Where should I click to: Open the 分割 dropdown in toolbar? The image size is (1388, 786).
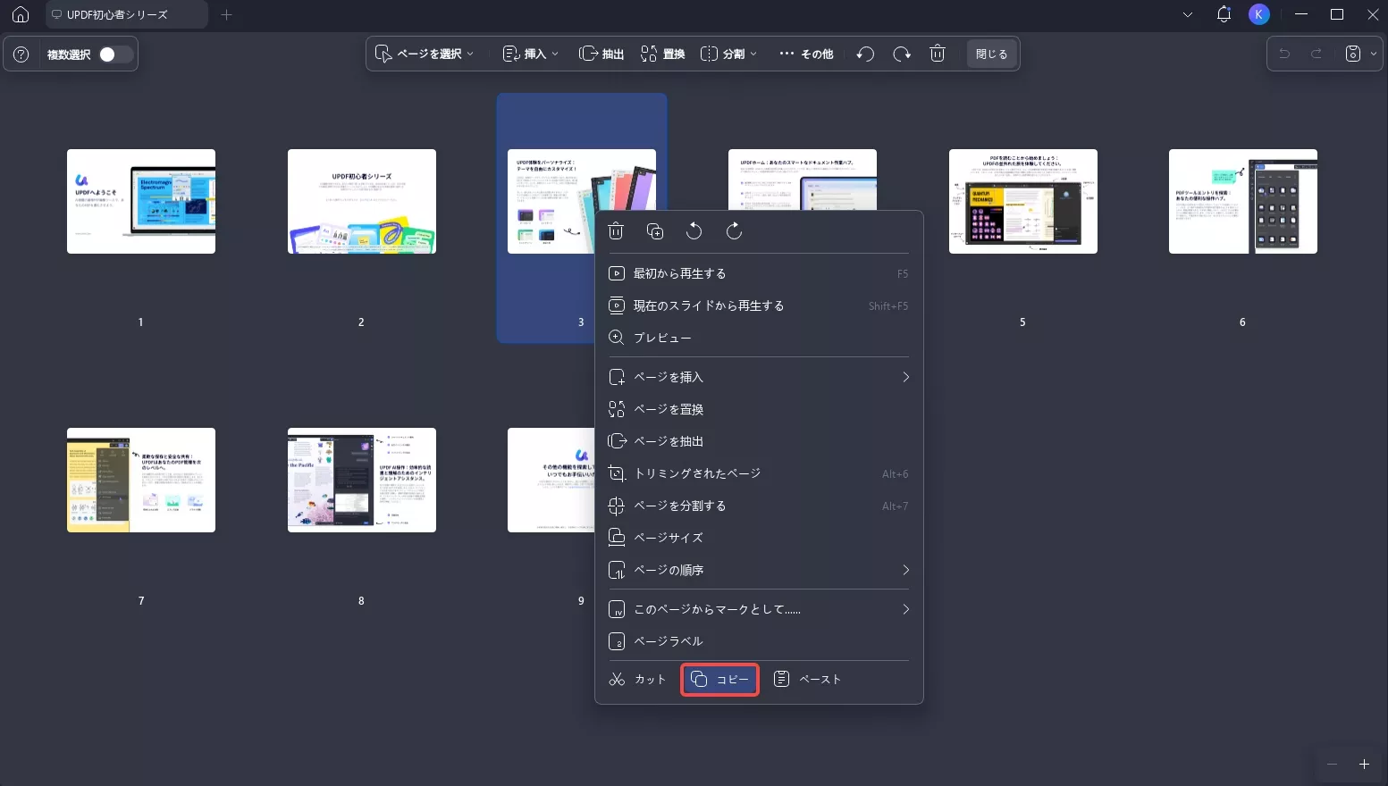tap(728, 54)
